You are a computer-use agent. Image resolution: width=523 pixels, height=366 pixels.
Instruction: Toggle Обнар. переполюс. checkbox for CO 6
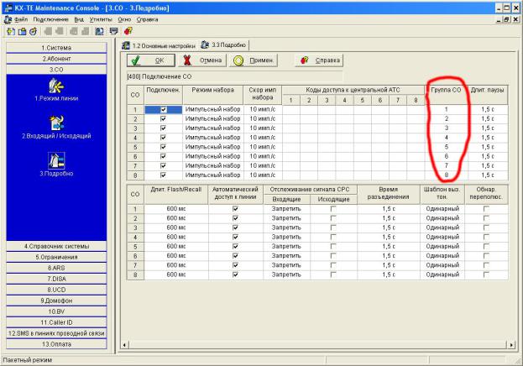pos(486,255)
